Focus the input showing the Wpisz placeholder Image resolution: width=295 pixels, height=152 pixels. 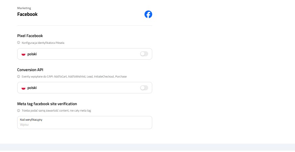(84, 125)
